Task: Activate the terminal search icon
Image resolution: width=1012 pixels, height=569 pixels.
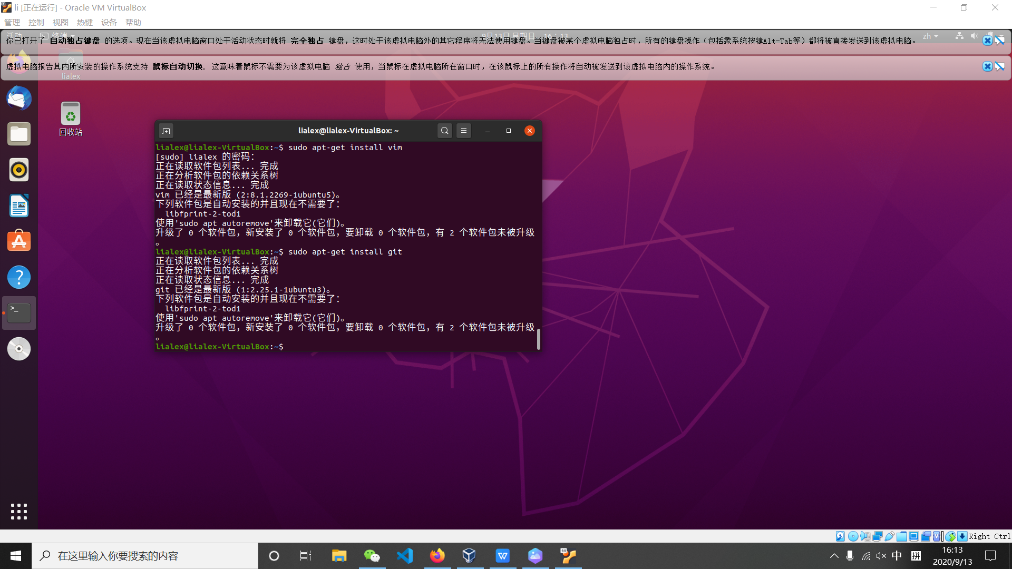Action: [444, 130]
